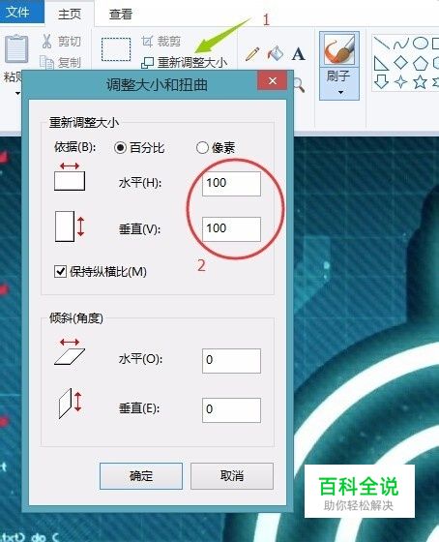Select the Fill with color bucket tool
Viewport: 439px width, 542px height.
click(276, 53)
